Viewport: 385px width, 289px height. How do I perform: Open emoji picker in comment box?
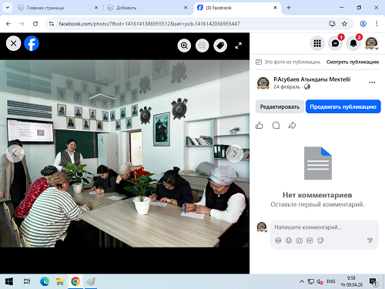tap(289, 240)
